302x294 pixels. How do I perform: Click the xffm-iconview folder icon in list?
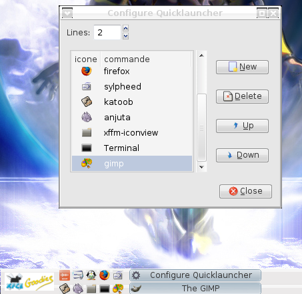[x=87, y=132]
